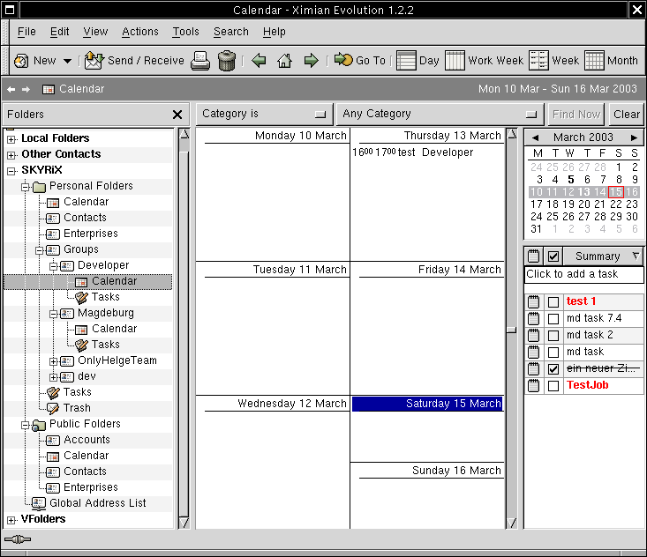
Task: Switch to Work Week view
Action: tap(485, 61)
